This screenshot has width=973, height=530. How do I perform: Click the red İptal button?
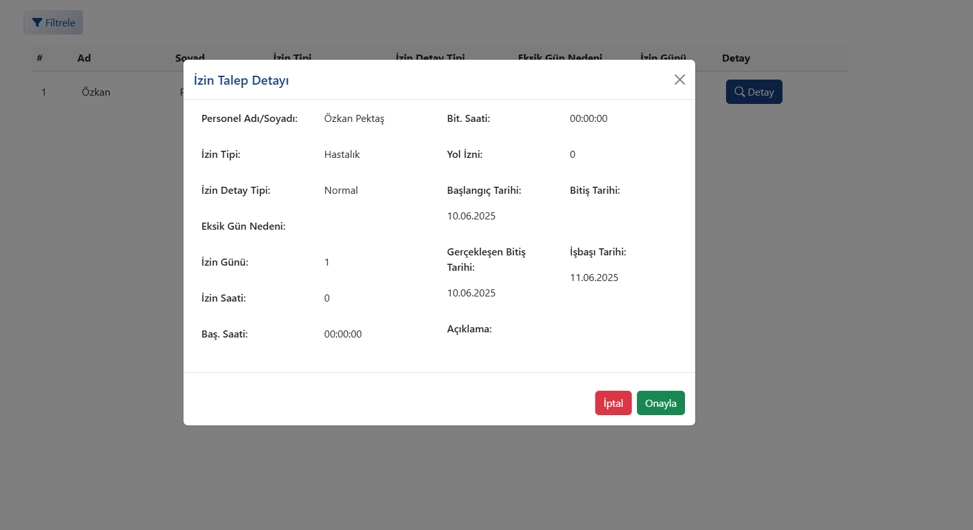[613, 403]
